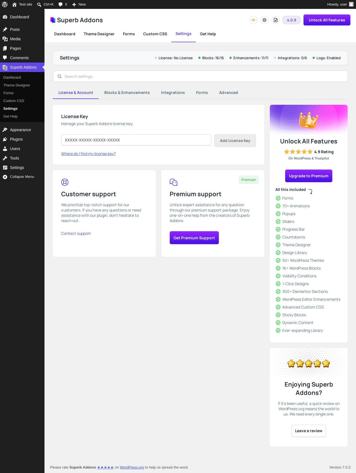
Task: Click the Superb Addons logo in header
Action: pos(53,20)
